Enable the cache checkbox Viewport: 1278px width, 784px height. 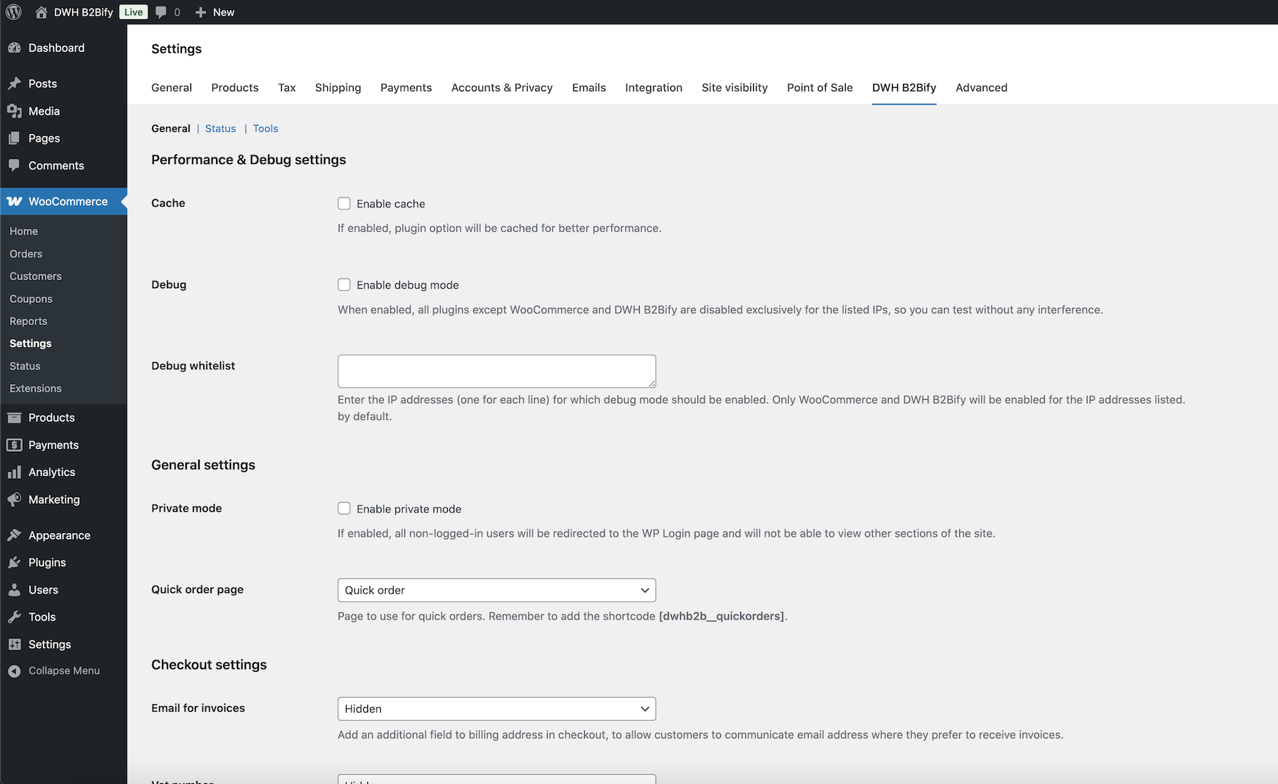344,203
